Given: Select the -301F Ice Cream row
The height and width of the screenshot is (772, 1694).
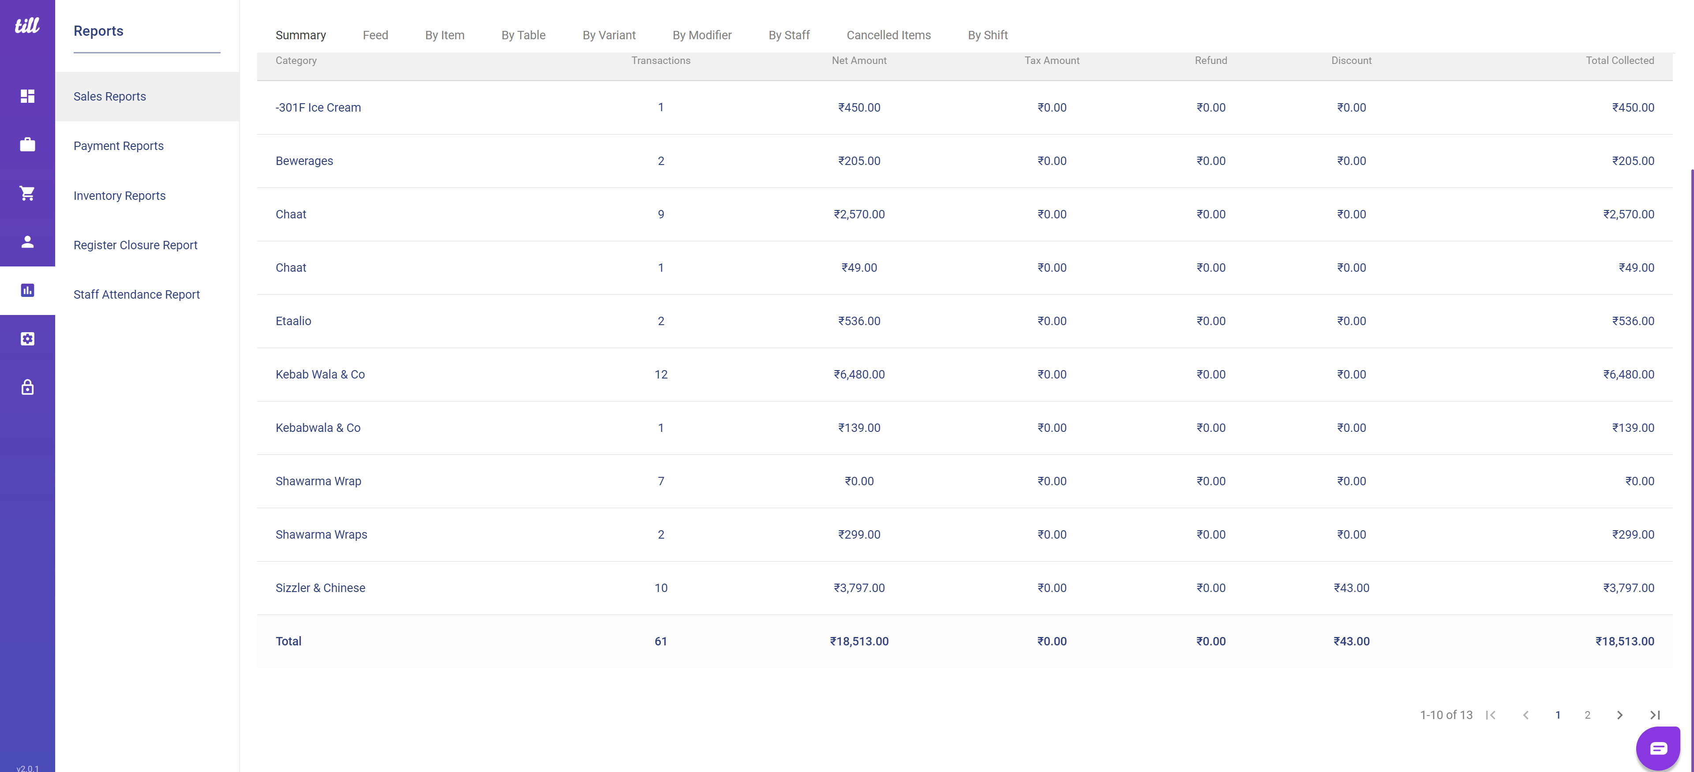Looking at the screenshot, I should tap(965, 107).
